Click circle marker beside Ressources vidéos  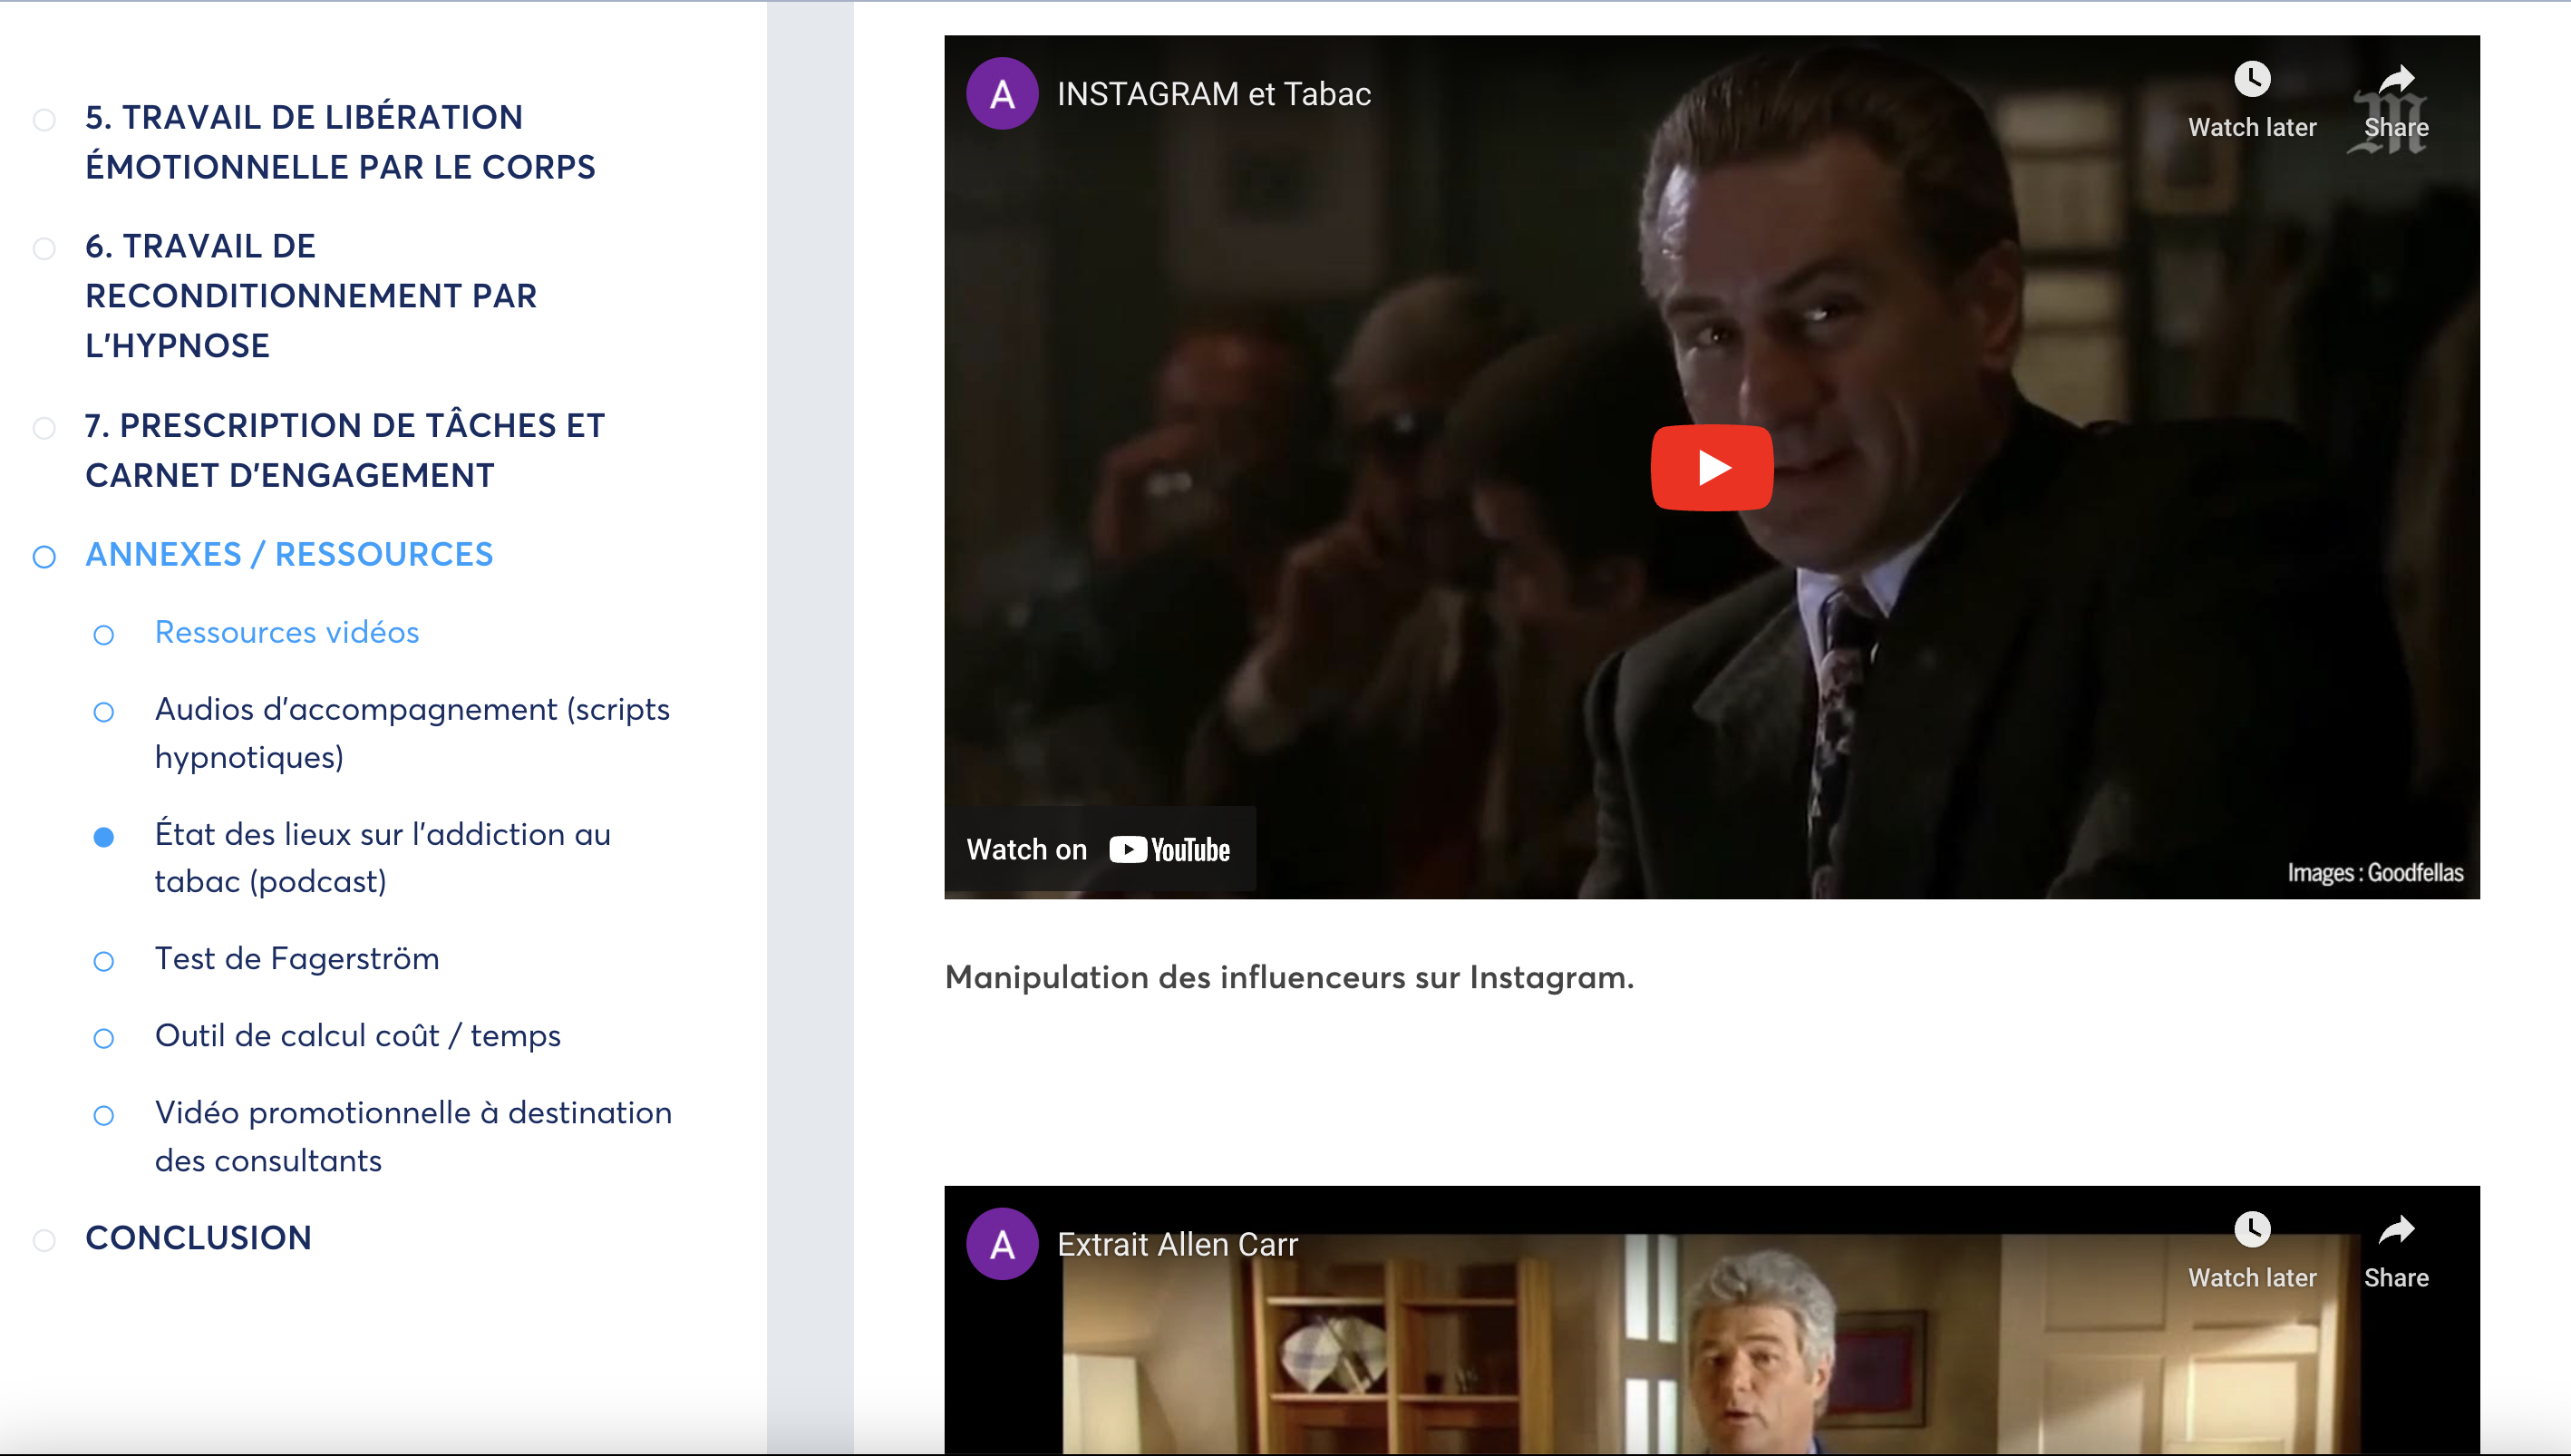coord(104,635)
